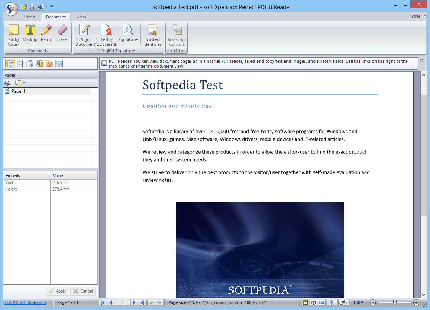430x310 pixels.
Task: Click the page number input field
Action: pos(123,302)
